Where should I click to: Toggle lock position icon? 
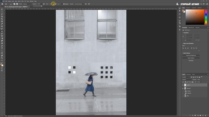pos(189,82)
